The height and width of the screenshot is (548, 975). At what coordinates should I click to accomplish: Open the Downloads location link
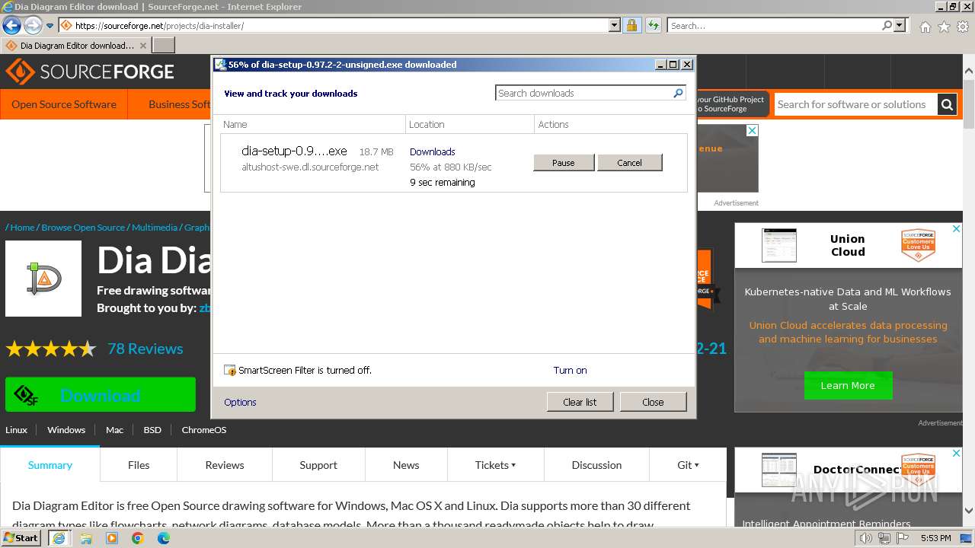click(x=432, y=151)
